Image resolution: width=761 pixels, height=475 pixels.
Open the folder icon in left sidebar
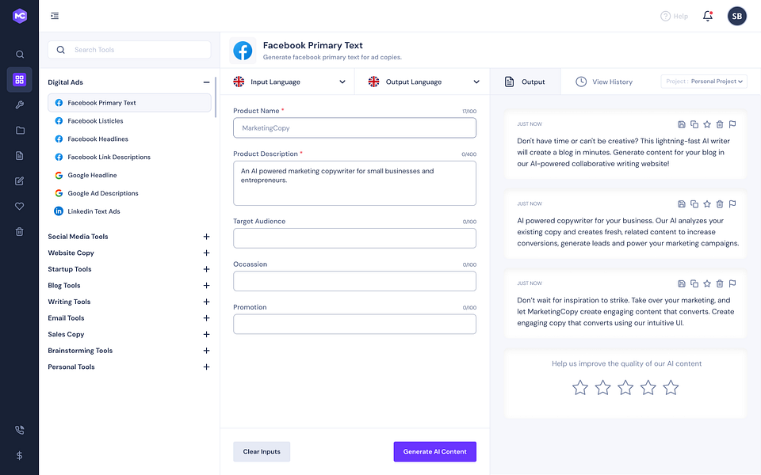(19, 131)
